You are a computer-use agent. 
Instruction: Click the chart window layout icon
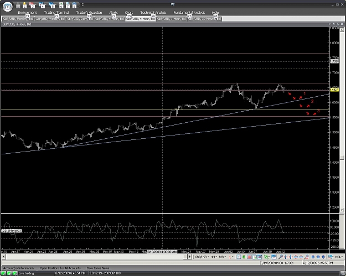[260, 257]
